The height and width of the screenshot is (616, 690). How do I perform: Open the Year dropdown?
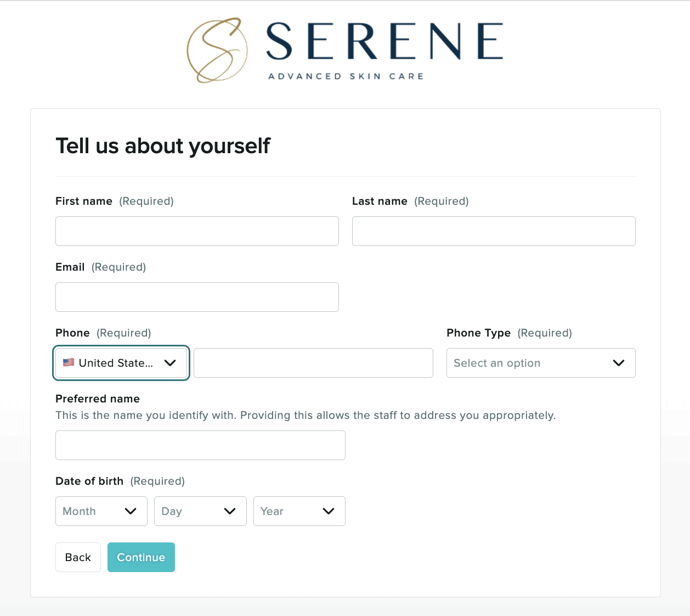point(299,511)
